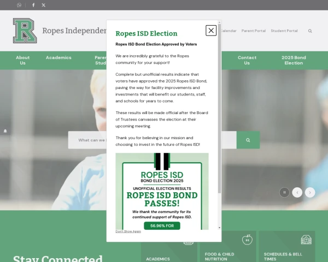Viewport: 328px width, 262px height.
Task: Open Schedules & Bell Times tile
Action: coord(287,247)
